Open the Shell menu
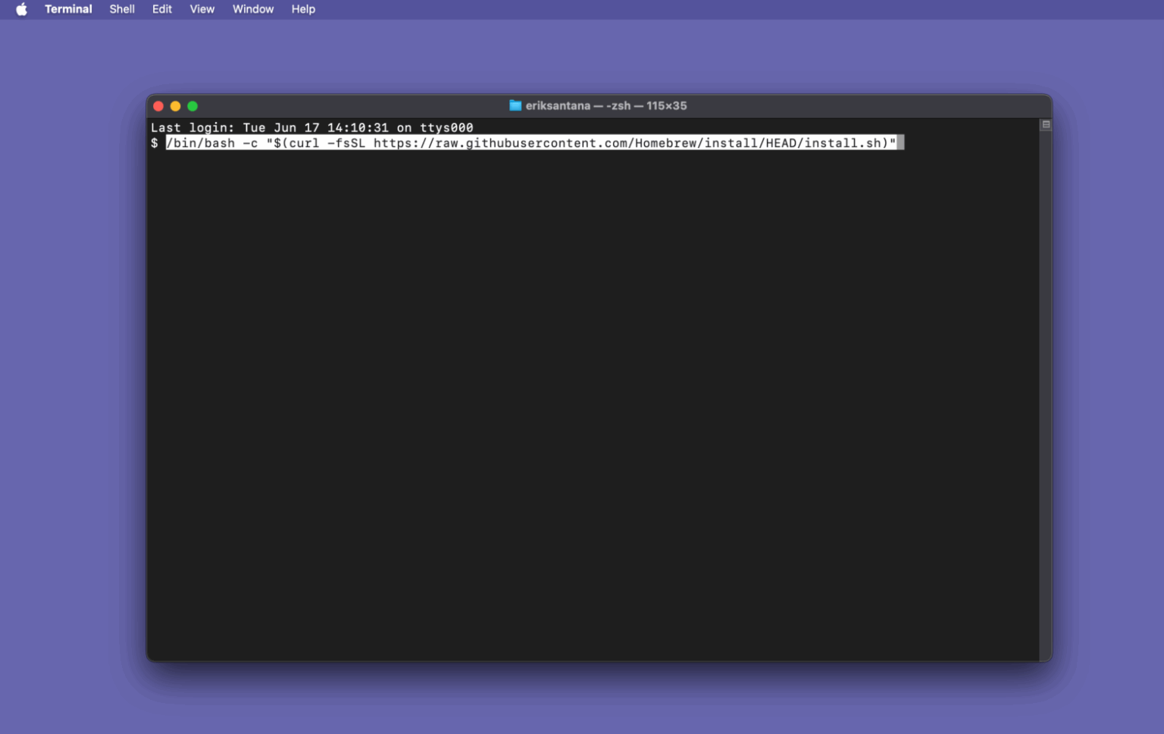Image resolution: width=1164 pixels, height=734 pixels. (121, 9)
